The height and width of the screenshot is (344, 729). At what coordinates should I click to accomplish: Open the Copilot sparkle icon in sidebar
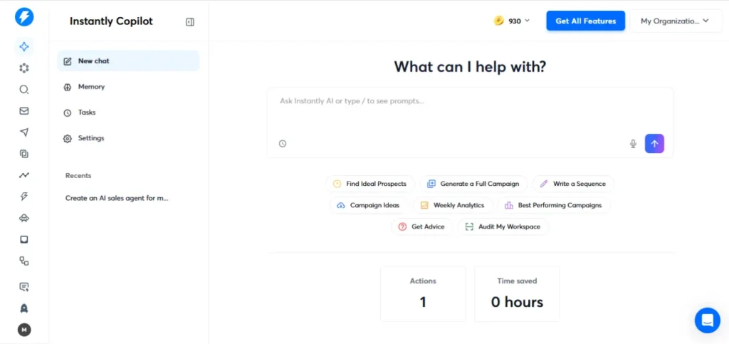pos(24,46)
